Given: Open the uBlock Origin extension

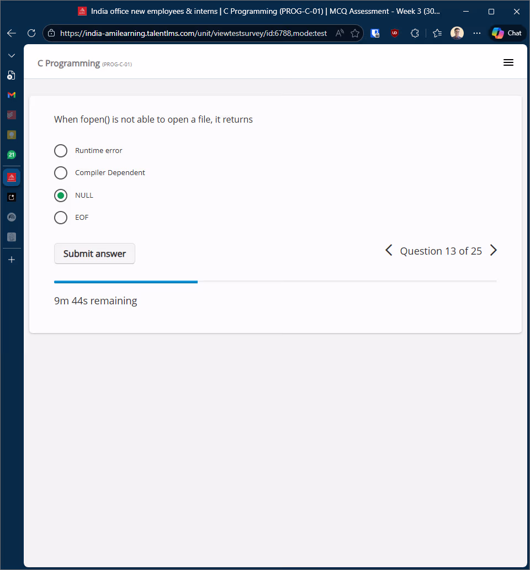Looking at the screenshot, I should tap(395, 33).
